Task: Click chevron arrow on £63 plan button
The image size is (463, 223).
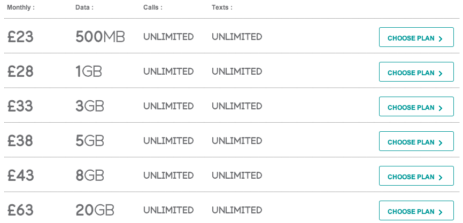Action: [441, 212]
